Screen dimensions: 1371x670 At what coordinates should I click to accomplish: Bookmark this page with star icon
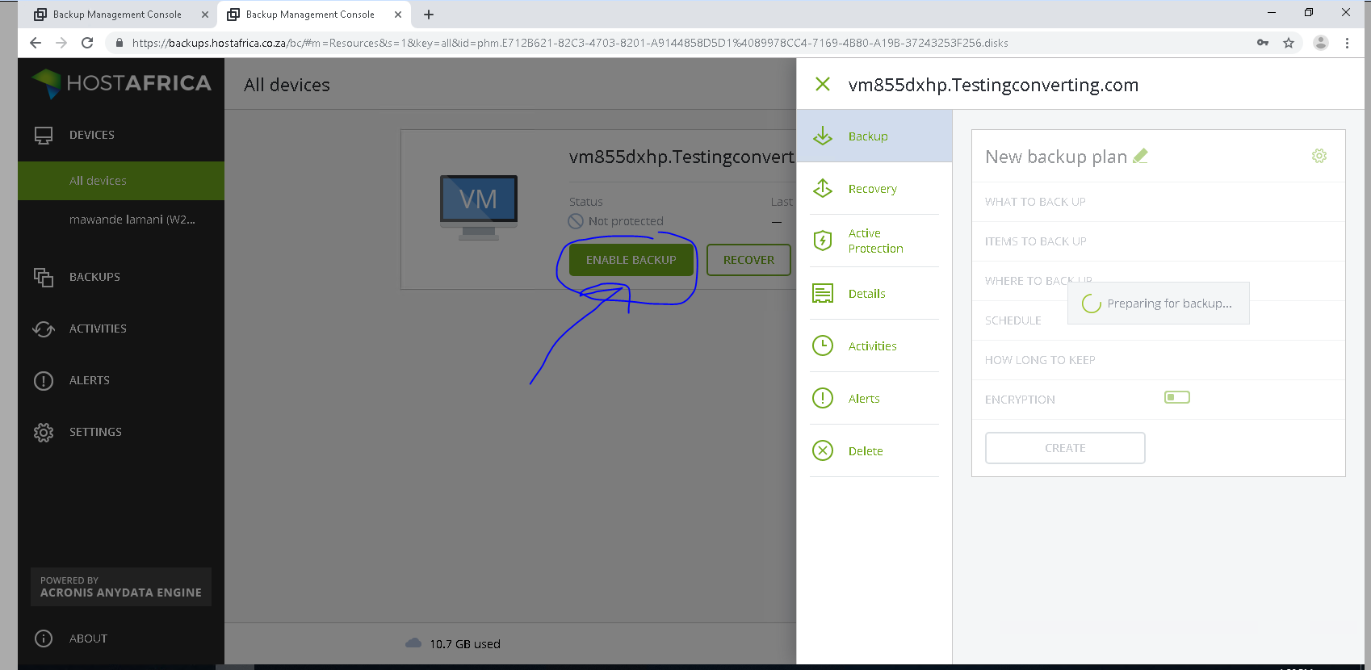[x=1289, y=43]
